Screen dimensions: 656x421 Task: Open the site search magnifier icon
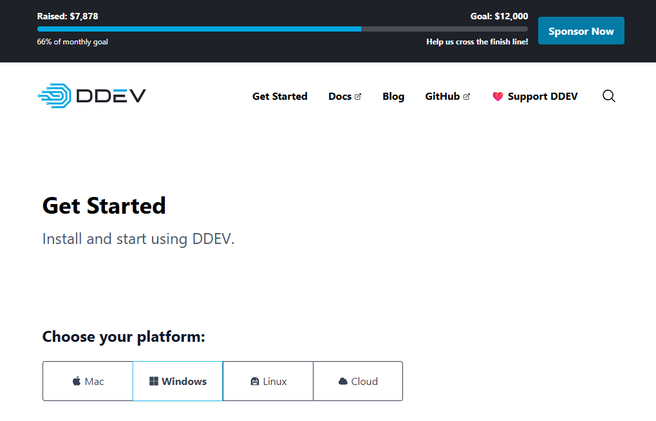[609, 97]
